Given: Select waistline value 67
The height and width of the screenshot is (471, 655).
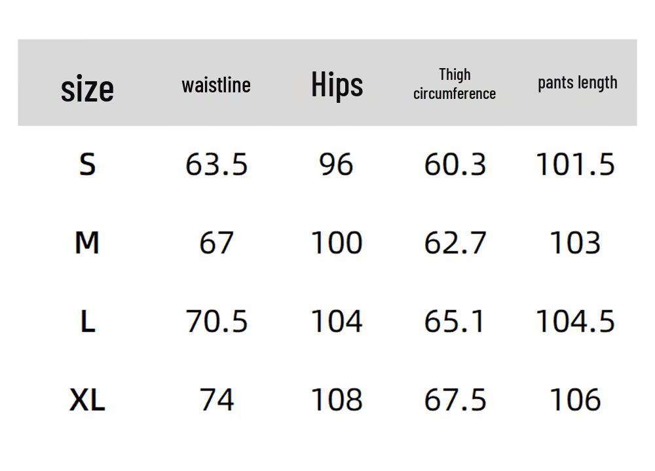Looking at the screenshot, I should coord(216,243).
